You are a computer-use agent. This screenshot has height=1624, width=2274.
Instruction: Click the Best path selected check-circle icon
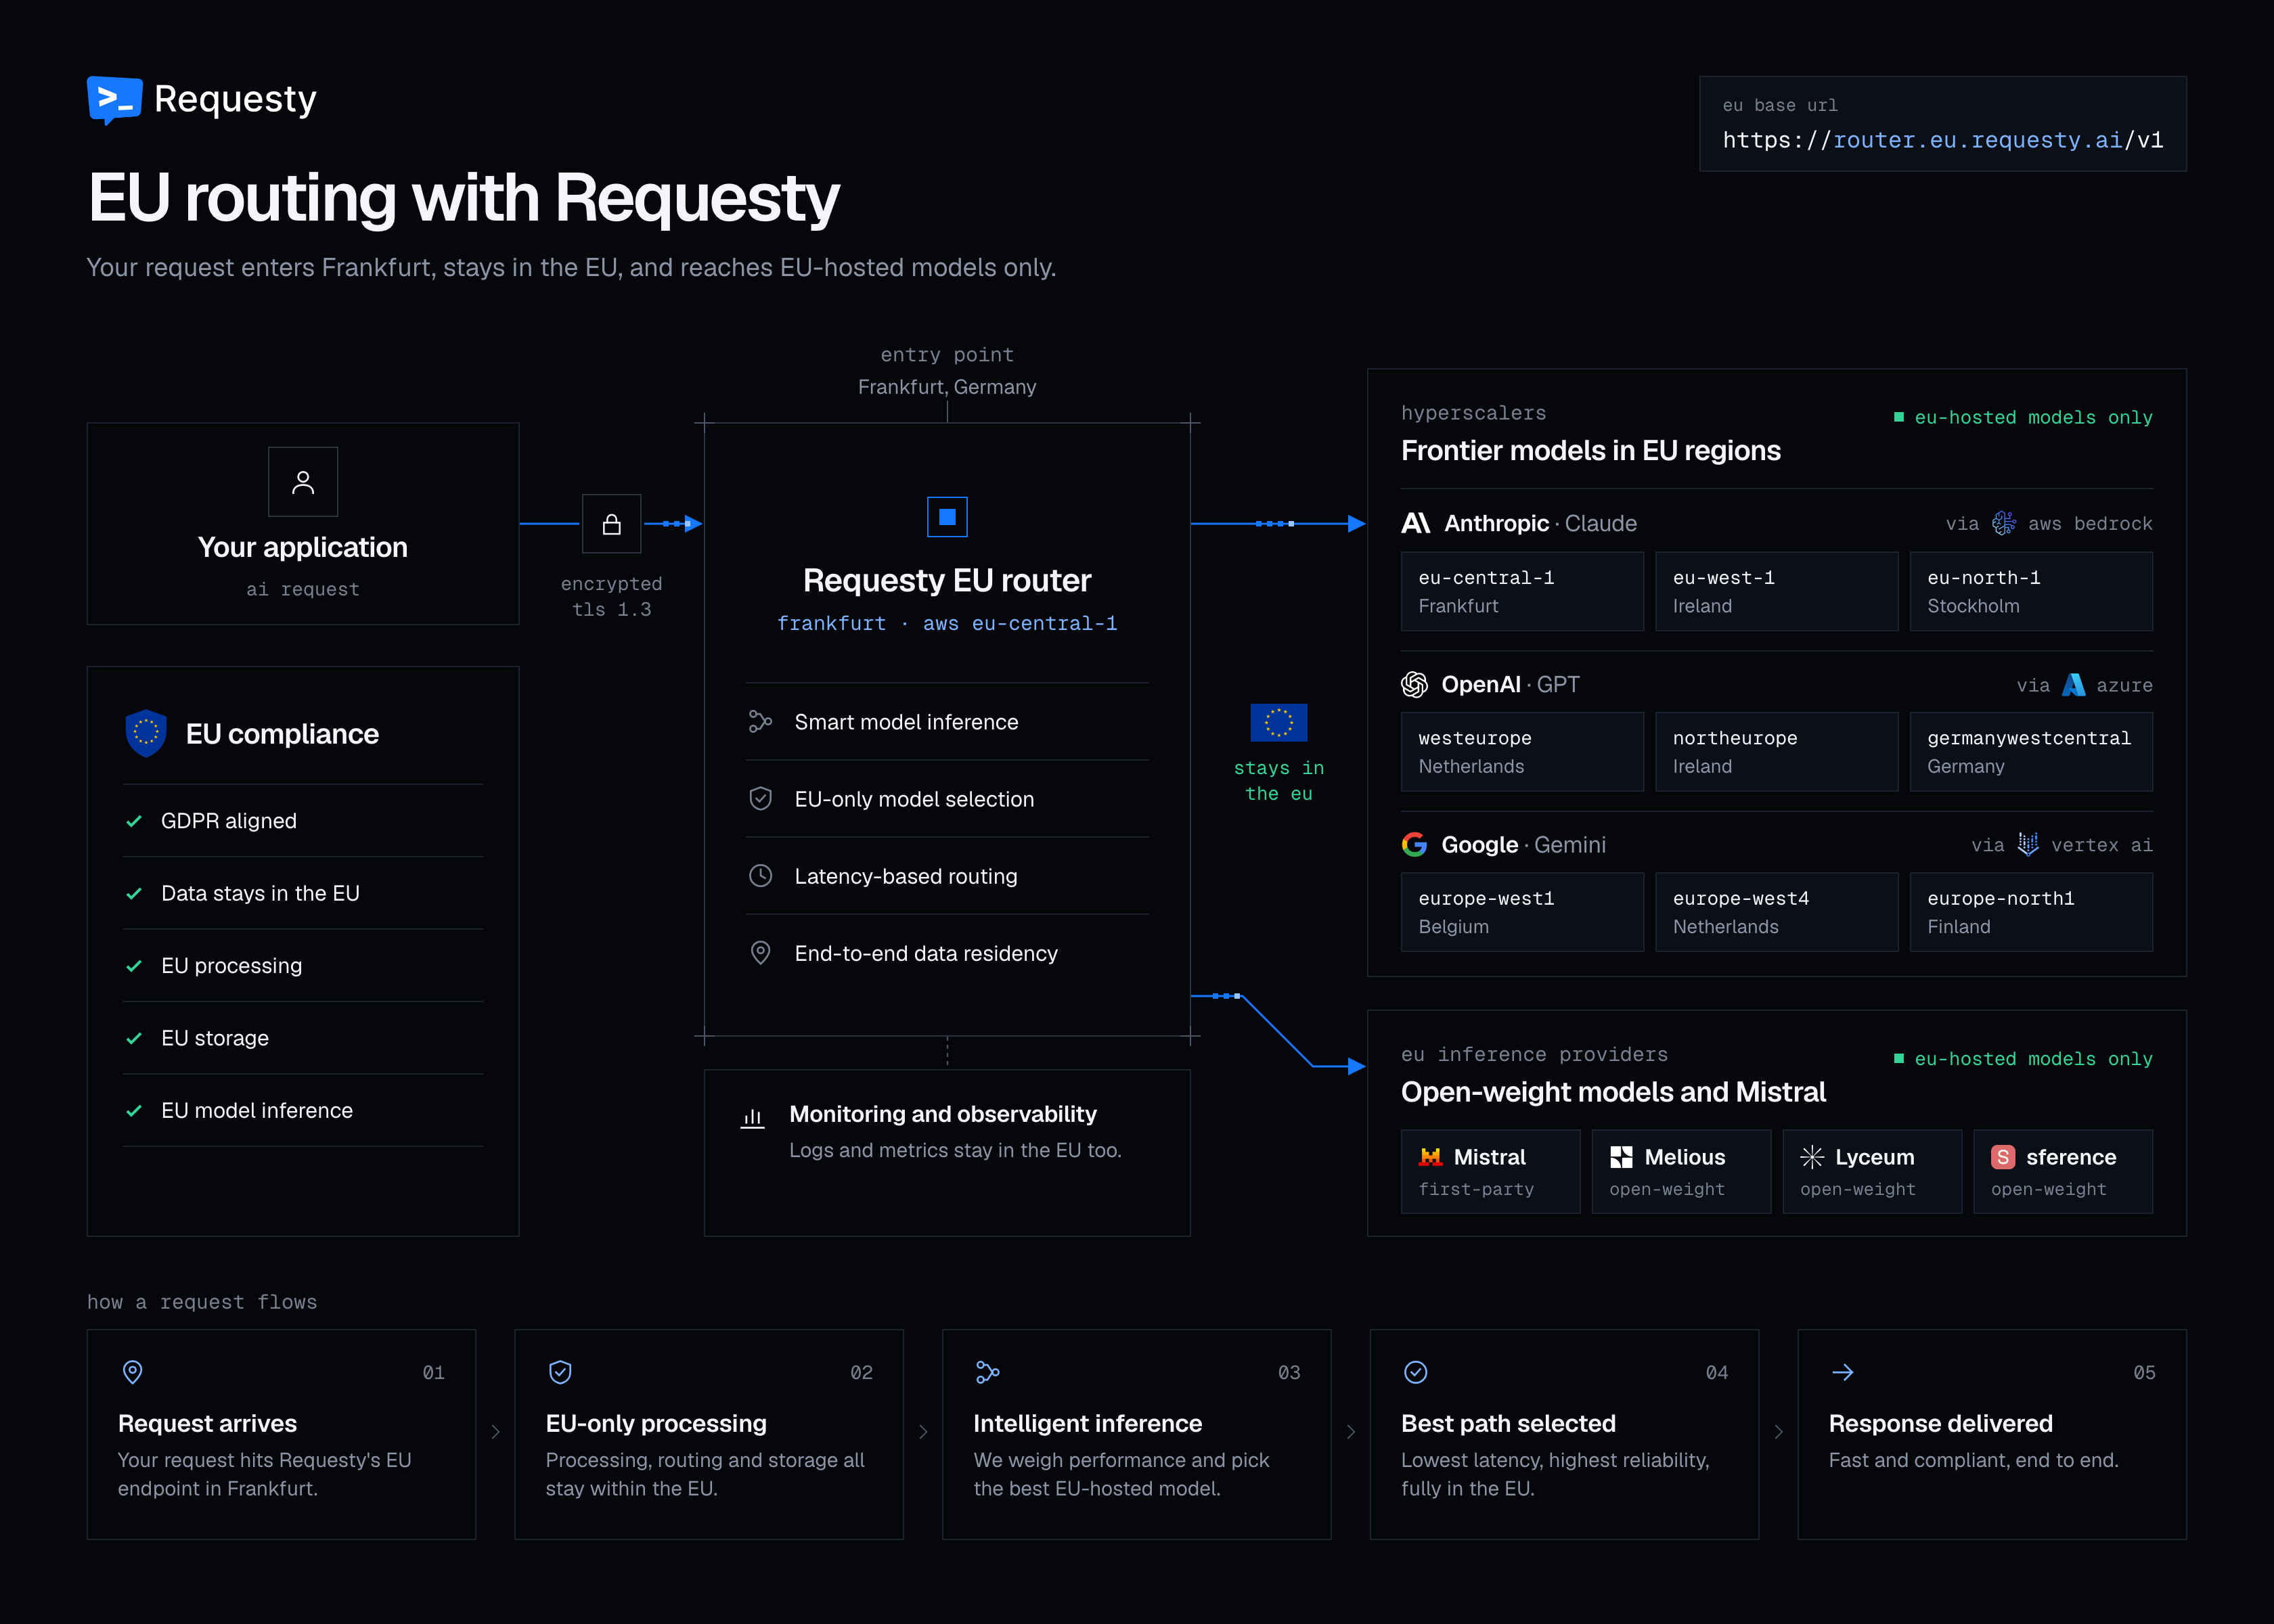tap(1415, 1372)
